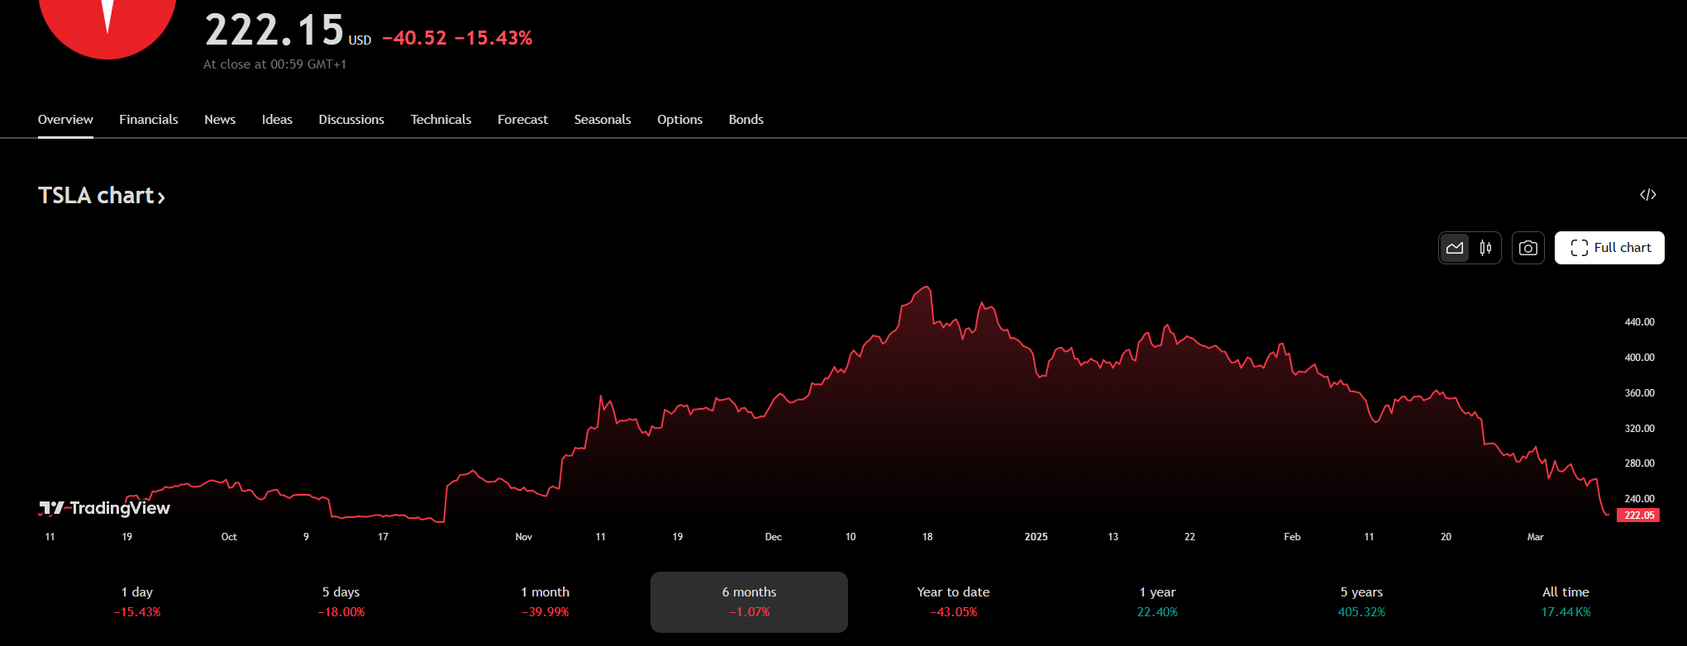View the Forecast tab
The width and height of the screenshot is (1687, 646).
[x=522, y=120]
